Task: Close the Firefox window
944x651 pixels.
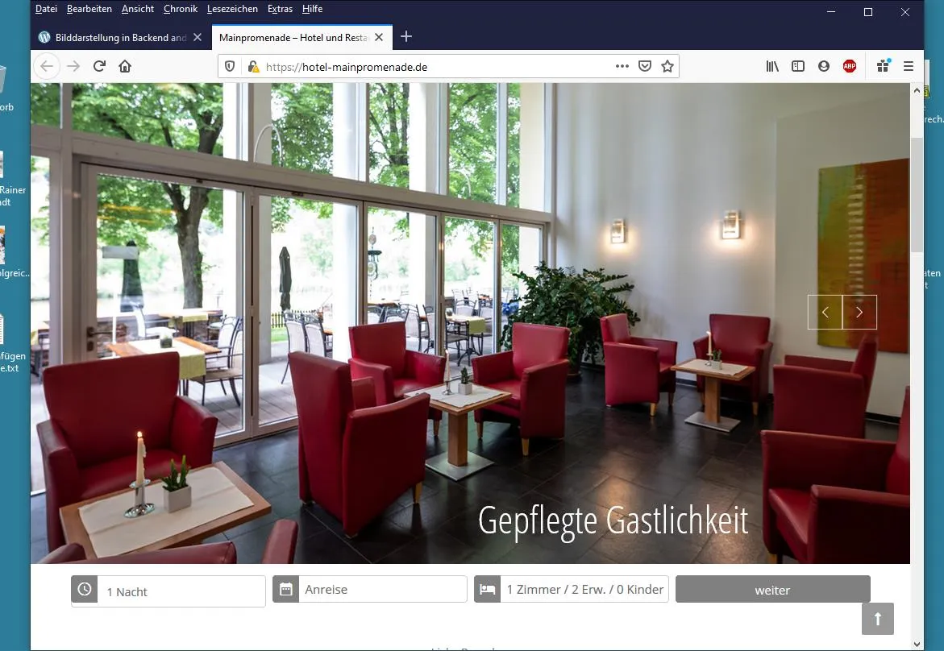Action: click(x=904, y=12)
